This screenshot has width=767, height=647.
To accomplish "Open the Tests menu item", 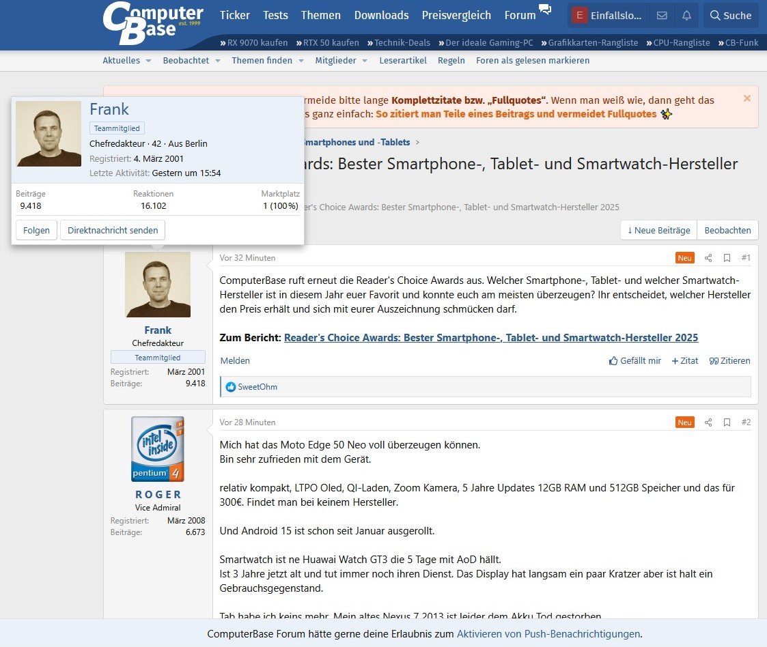I will [275, 15].
